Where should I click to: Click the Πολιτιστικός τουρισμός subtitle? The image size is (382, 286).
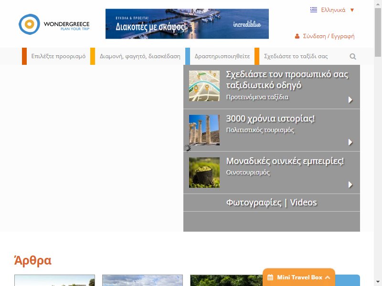coord(260,130)
